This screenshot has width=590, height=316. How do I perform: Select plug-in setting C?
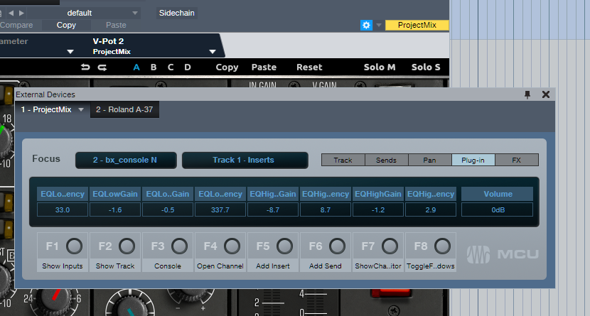(x=171, y=67)
